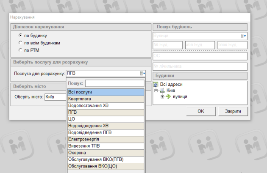The height and width of the screenshot is (173, 267).
Task: Select Водопостачання ХВ from the list
Action: tap(106, 105)
